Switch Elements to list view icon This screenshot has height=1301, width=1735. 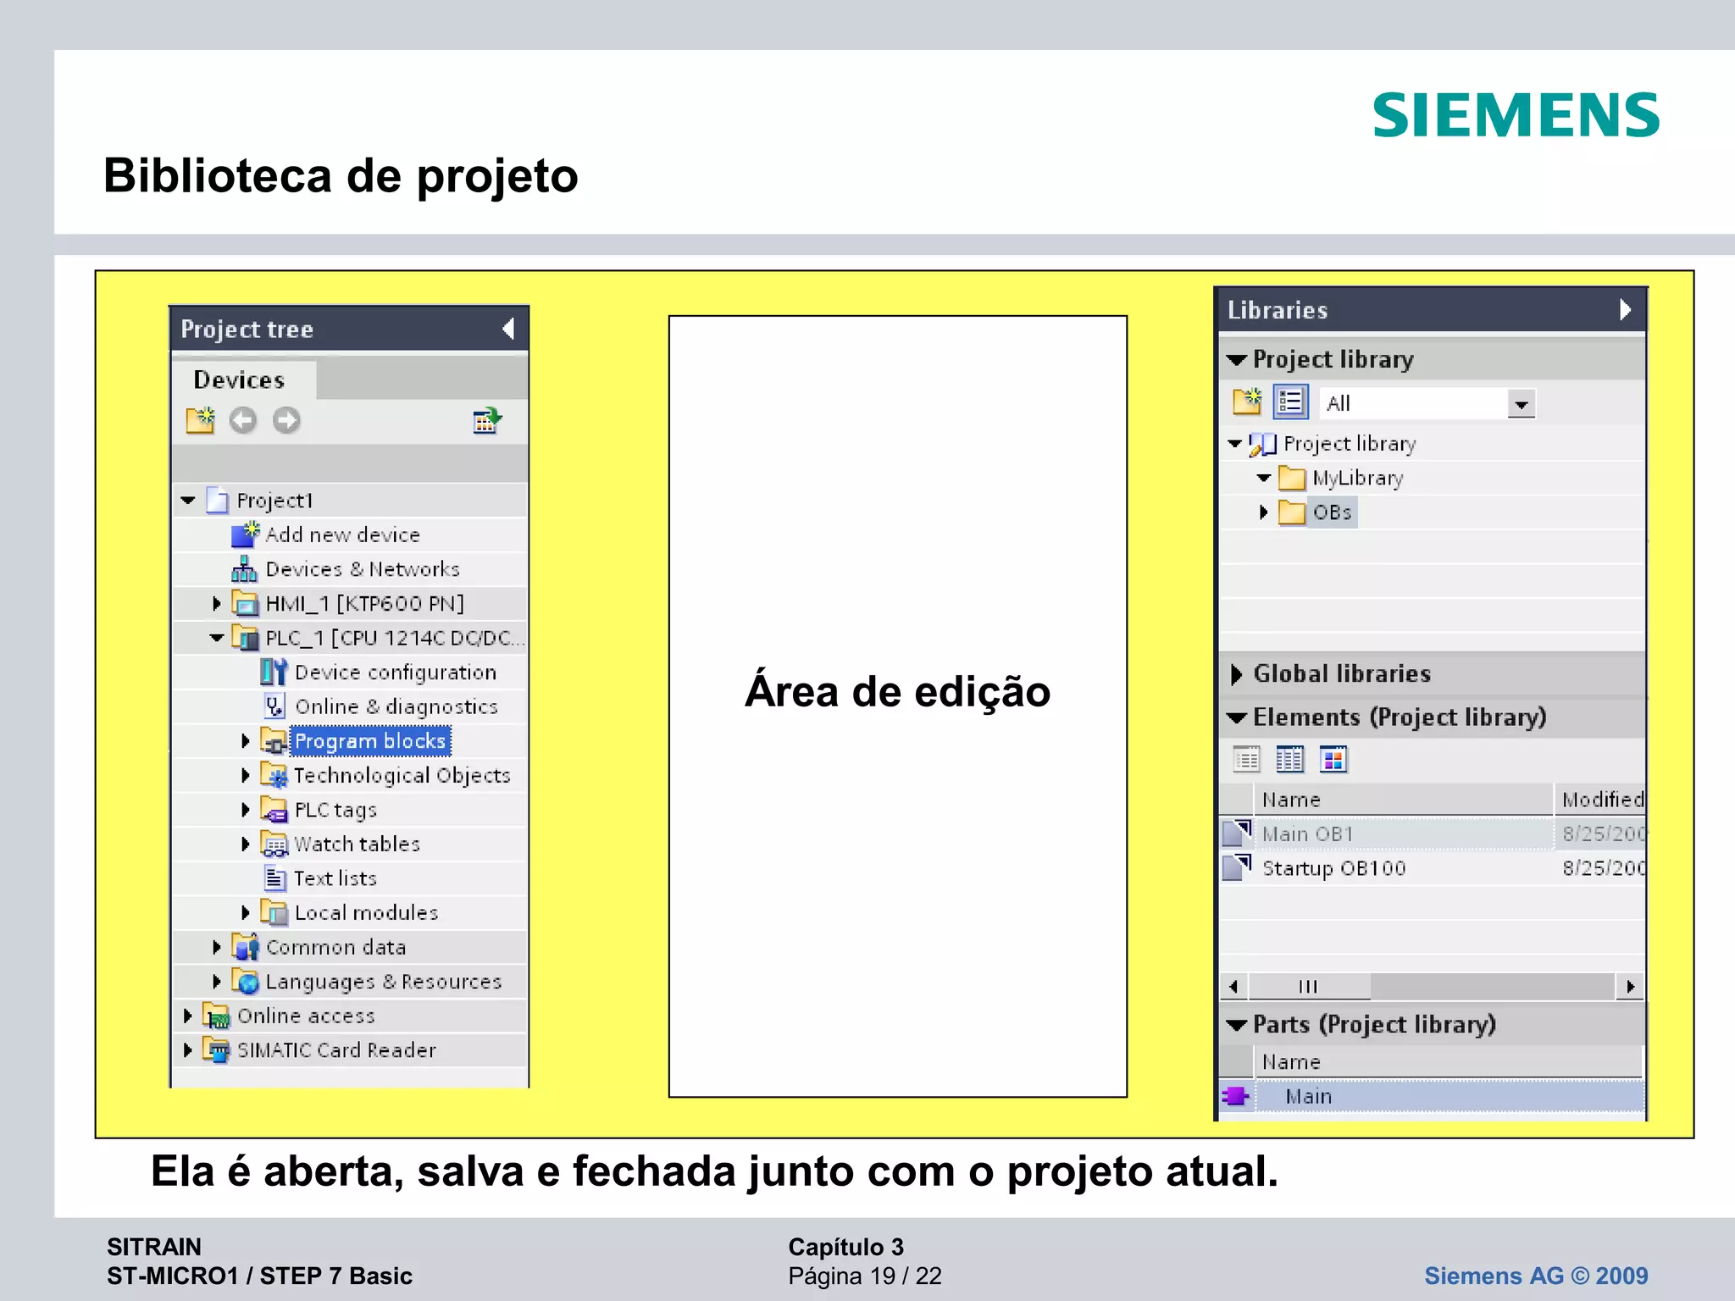click(x=1246, y=760)
